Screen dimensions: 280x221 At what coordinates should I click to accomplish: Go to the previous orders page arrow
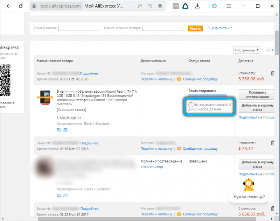click(x=268, y=50)
